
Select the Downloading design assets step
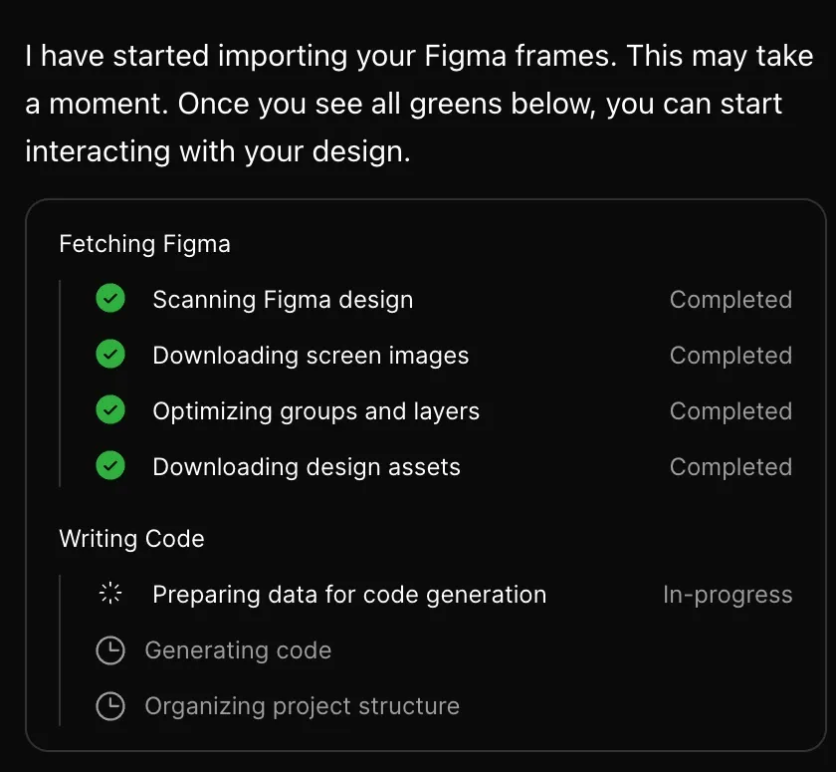(307, 467)
